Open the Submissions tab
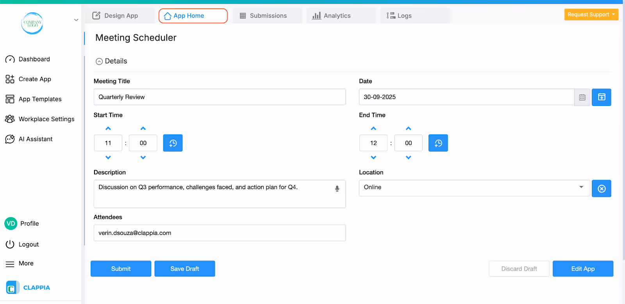Screen dimensions: 625x304 (267, 16)
